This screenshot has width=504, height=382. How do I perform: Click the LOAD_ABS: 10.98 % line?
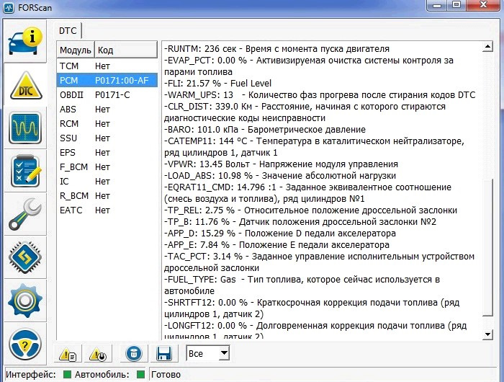point(280,176)
